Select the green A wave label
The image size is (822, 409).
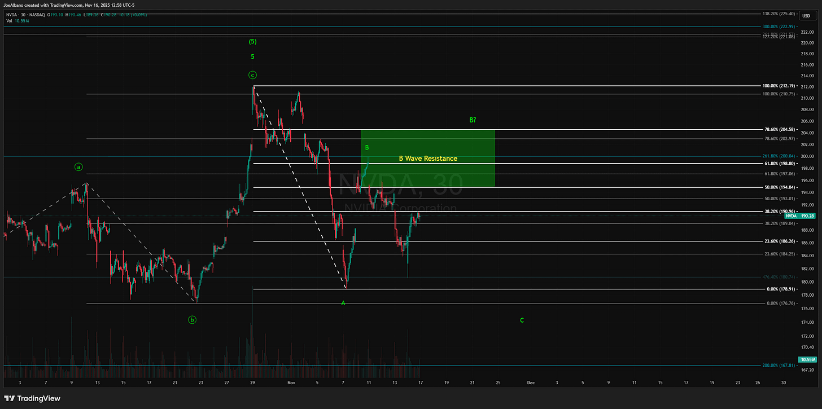(x=343, y=304)
